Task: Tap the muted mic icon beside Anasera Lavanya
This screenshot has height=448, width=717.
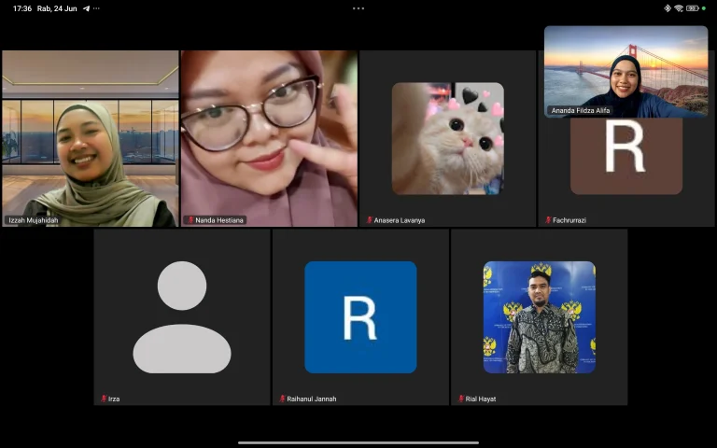Action: pos(370,220)
